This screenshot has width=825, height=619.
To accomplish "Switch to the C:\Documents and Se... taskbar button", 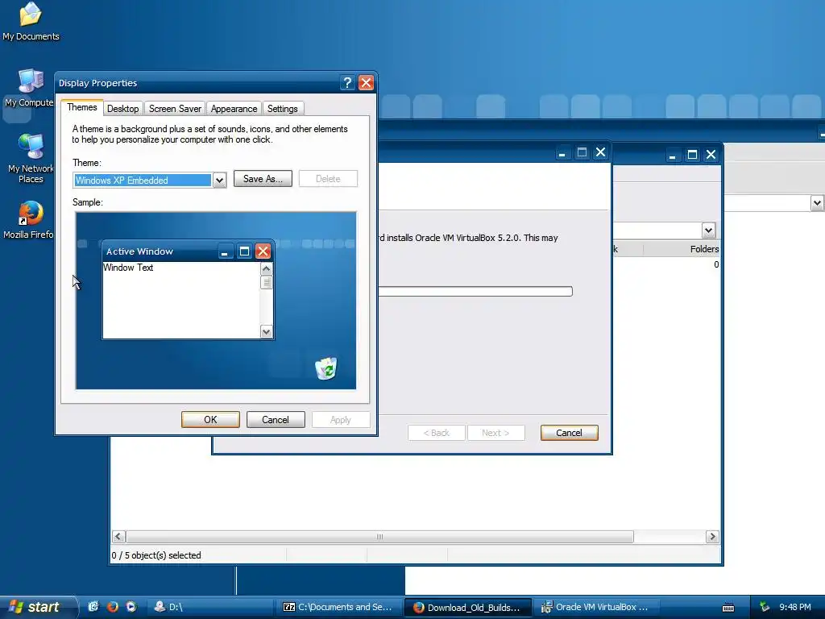I will (339, 607).
